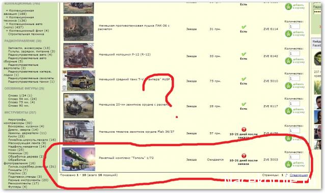
Task: Focus quantity field for Тополь 1/72
Action: coord(294,157)
